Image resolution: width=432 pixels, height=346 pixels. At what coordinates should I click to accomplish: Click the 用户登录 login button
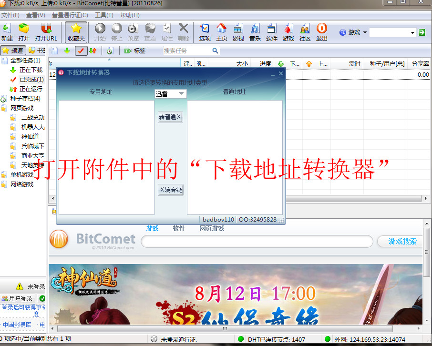click(x=17, y=299)
